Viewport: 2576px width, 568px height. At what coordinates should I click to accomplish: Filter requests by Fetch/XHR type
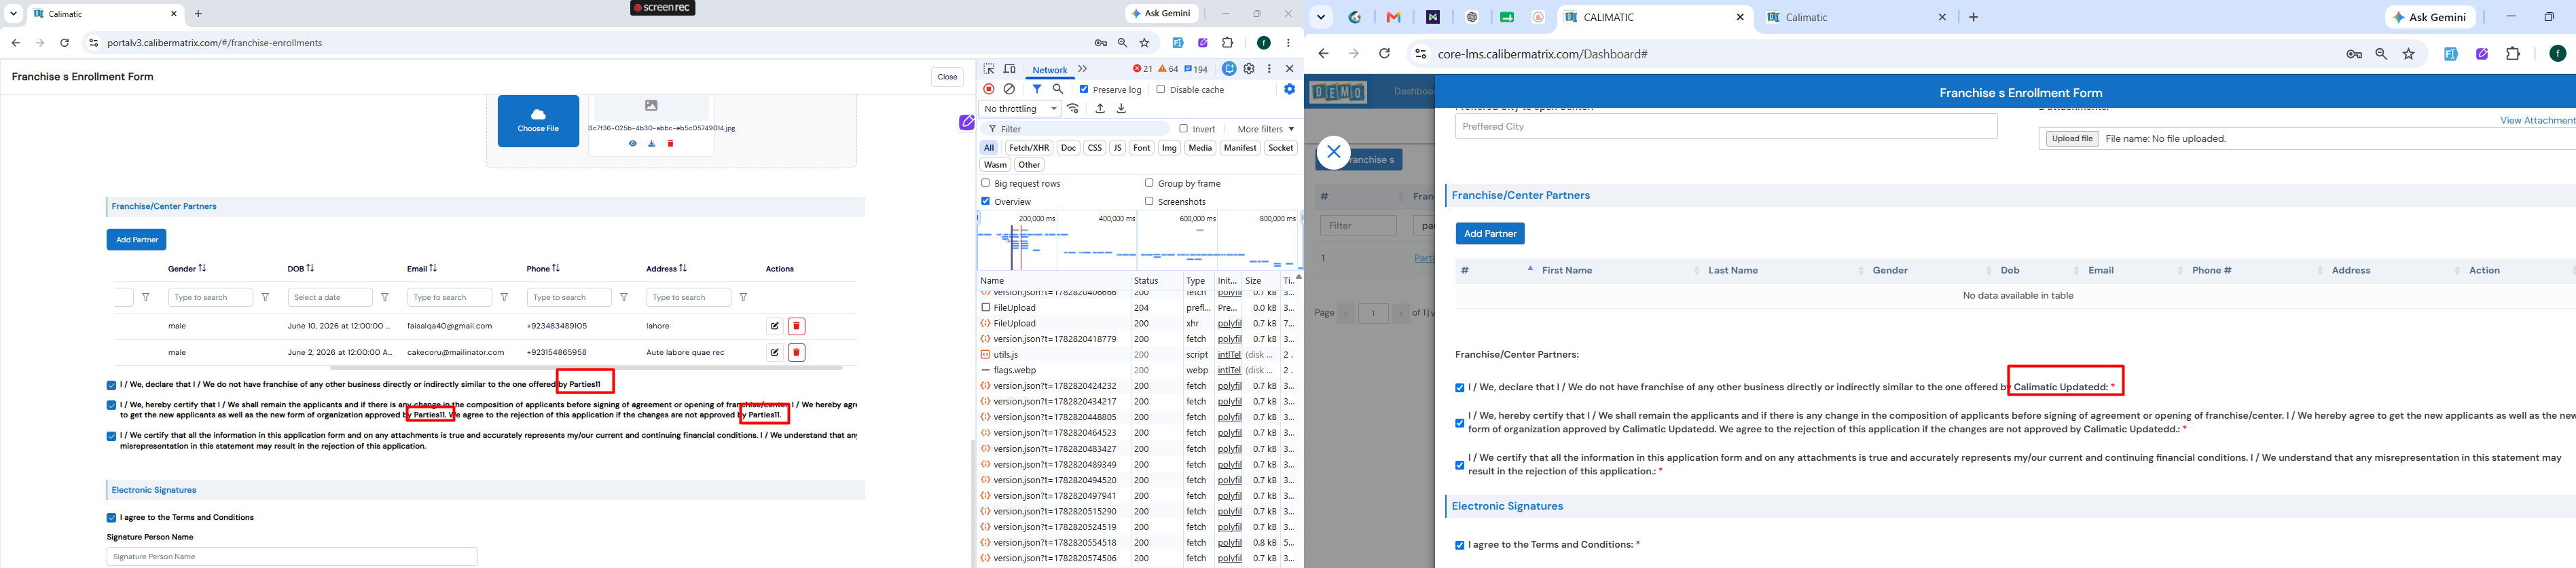point(1028,148)
